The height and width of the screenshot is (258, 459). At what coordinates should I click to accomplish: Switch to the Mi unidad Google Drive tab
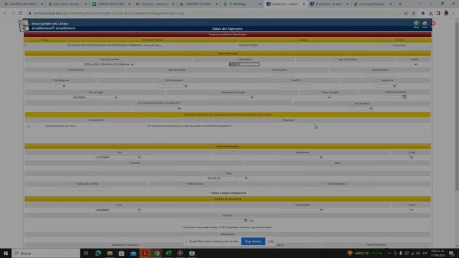coord(68,4)
